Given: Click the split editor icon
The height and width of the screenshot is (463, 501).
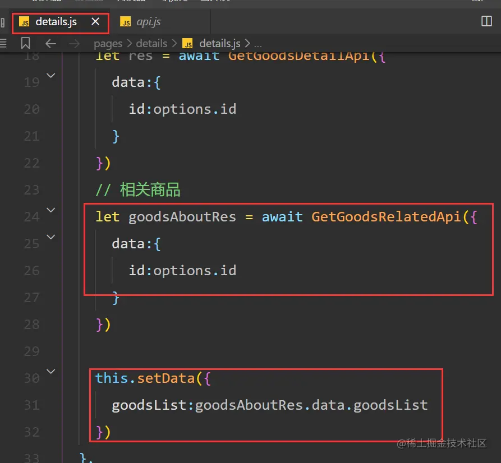Looking at the screenshot, I should tap(486, 21).
